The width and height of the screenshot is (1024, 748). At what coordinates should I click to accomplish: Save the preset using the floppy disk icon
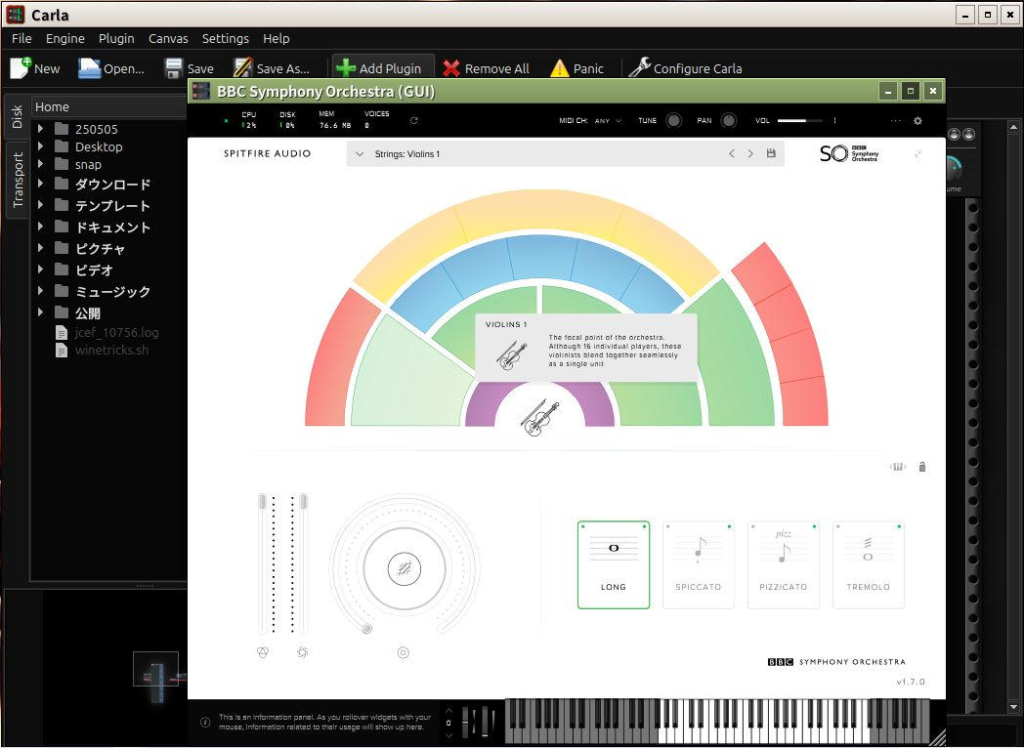(x=771, y=154)
